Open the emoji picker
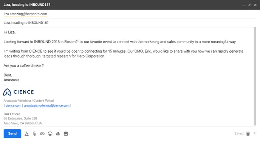This screenshot has width=260, height=141. 50,133
